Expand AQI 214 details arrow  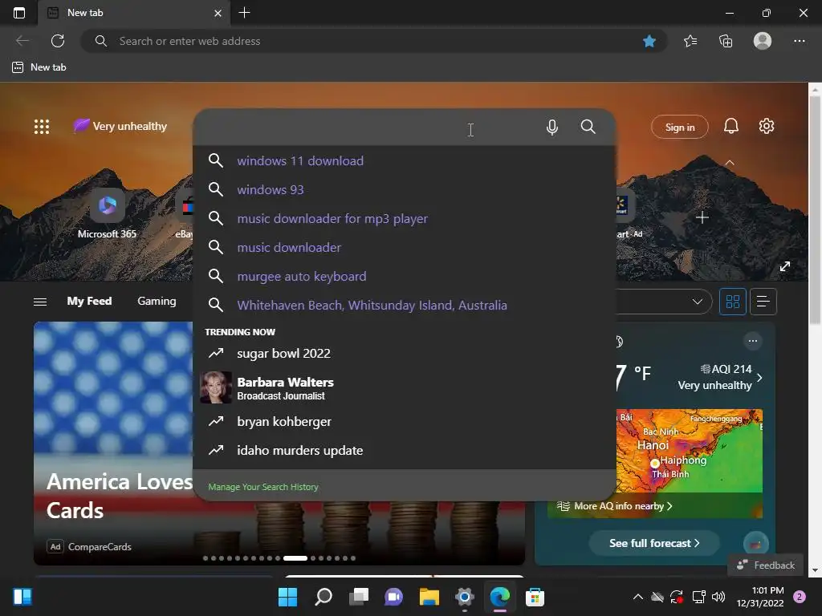[x=759, y=378]
